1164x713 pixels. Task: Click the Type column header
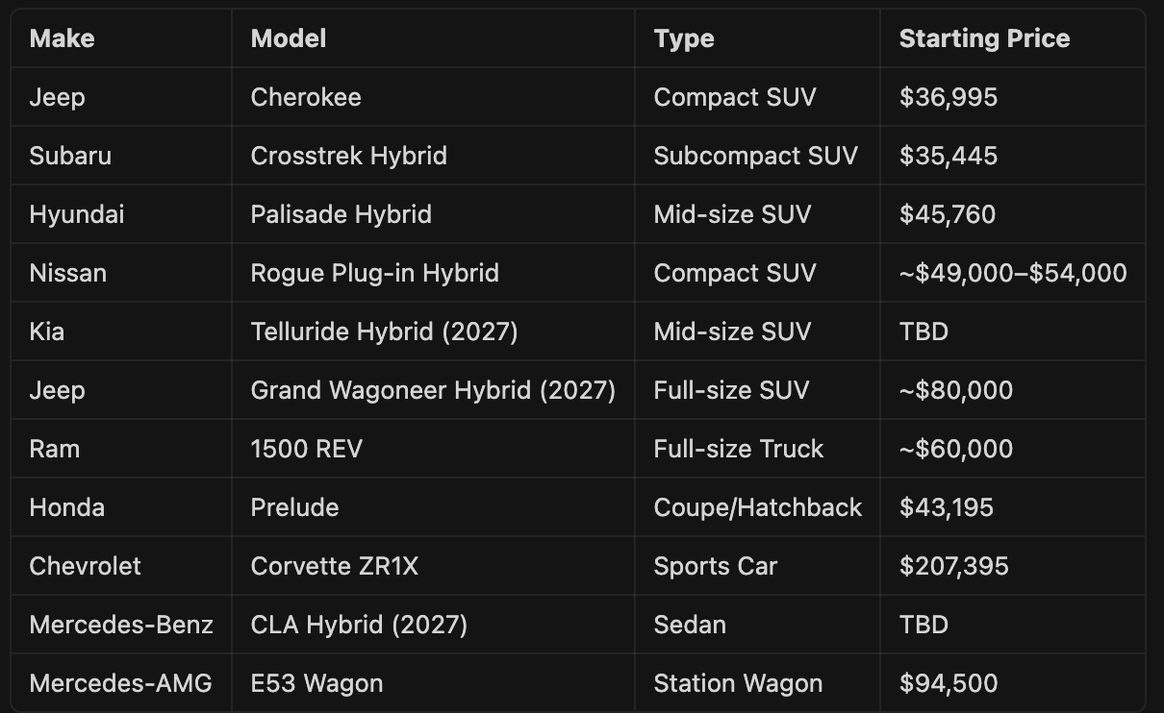pyautogui.click(x=684, y=38)
